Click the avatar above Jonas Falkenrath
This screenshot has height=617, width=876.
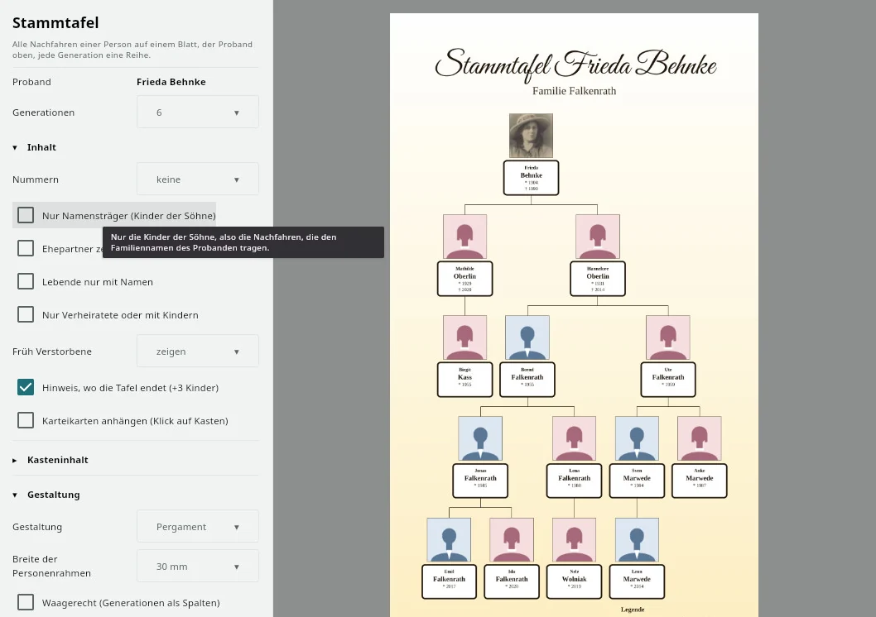pos(480,438)
